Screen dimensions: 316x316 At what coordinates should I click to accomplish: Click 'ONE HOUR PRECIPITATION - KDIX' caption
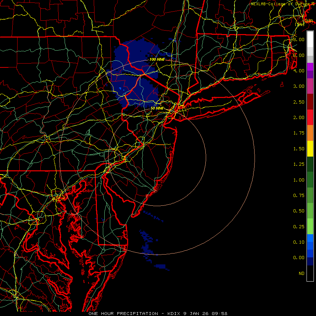tap(135, 314)
